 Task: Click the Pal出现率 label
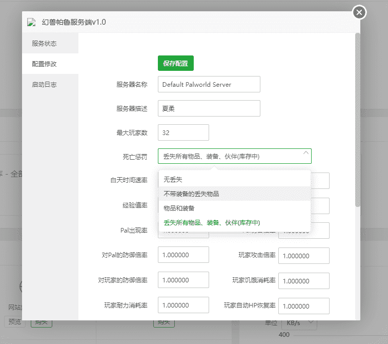[134, 231]
